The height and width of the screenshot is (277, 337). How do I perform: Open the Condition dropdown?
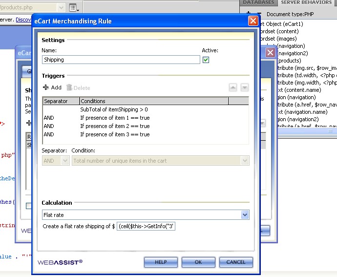pyautogui.click(x=161, y=161)
